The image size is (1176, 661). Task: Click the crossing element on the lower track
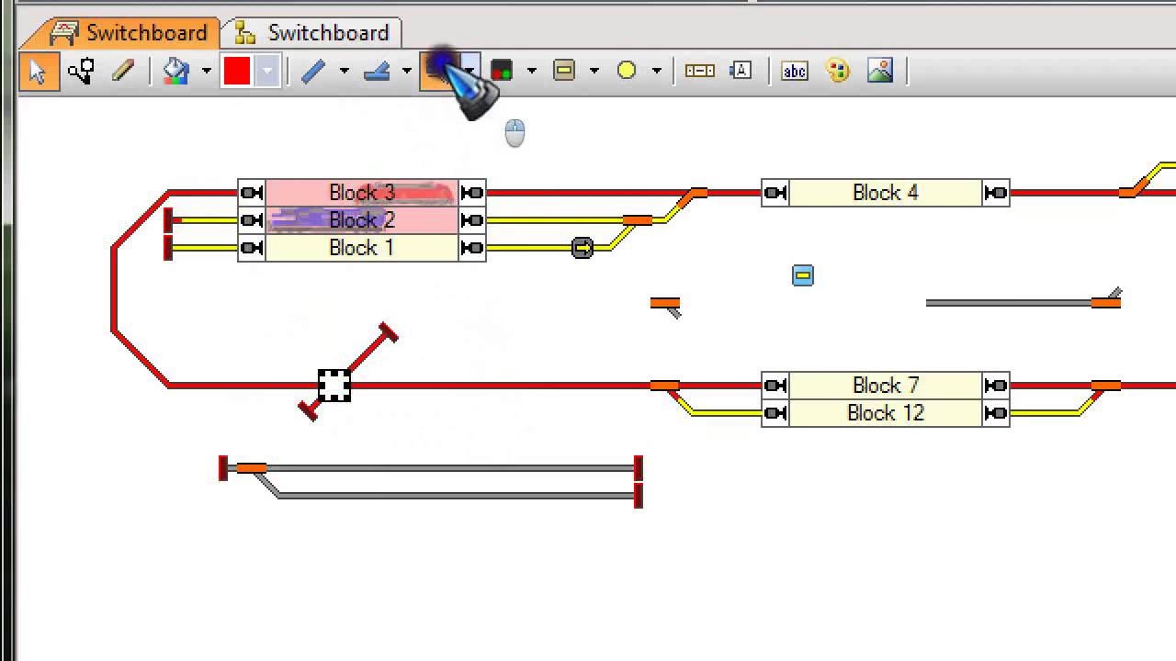pyautogui.click(x=334, y=386)
